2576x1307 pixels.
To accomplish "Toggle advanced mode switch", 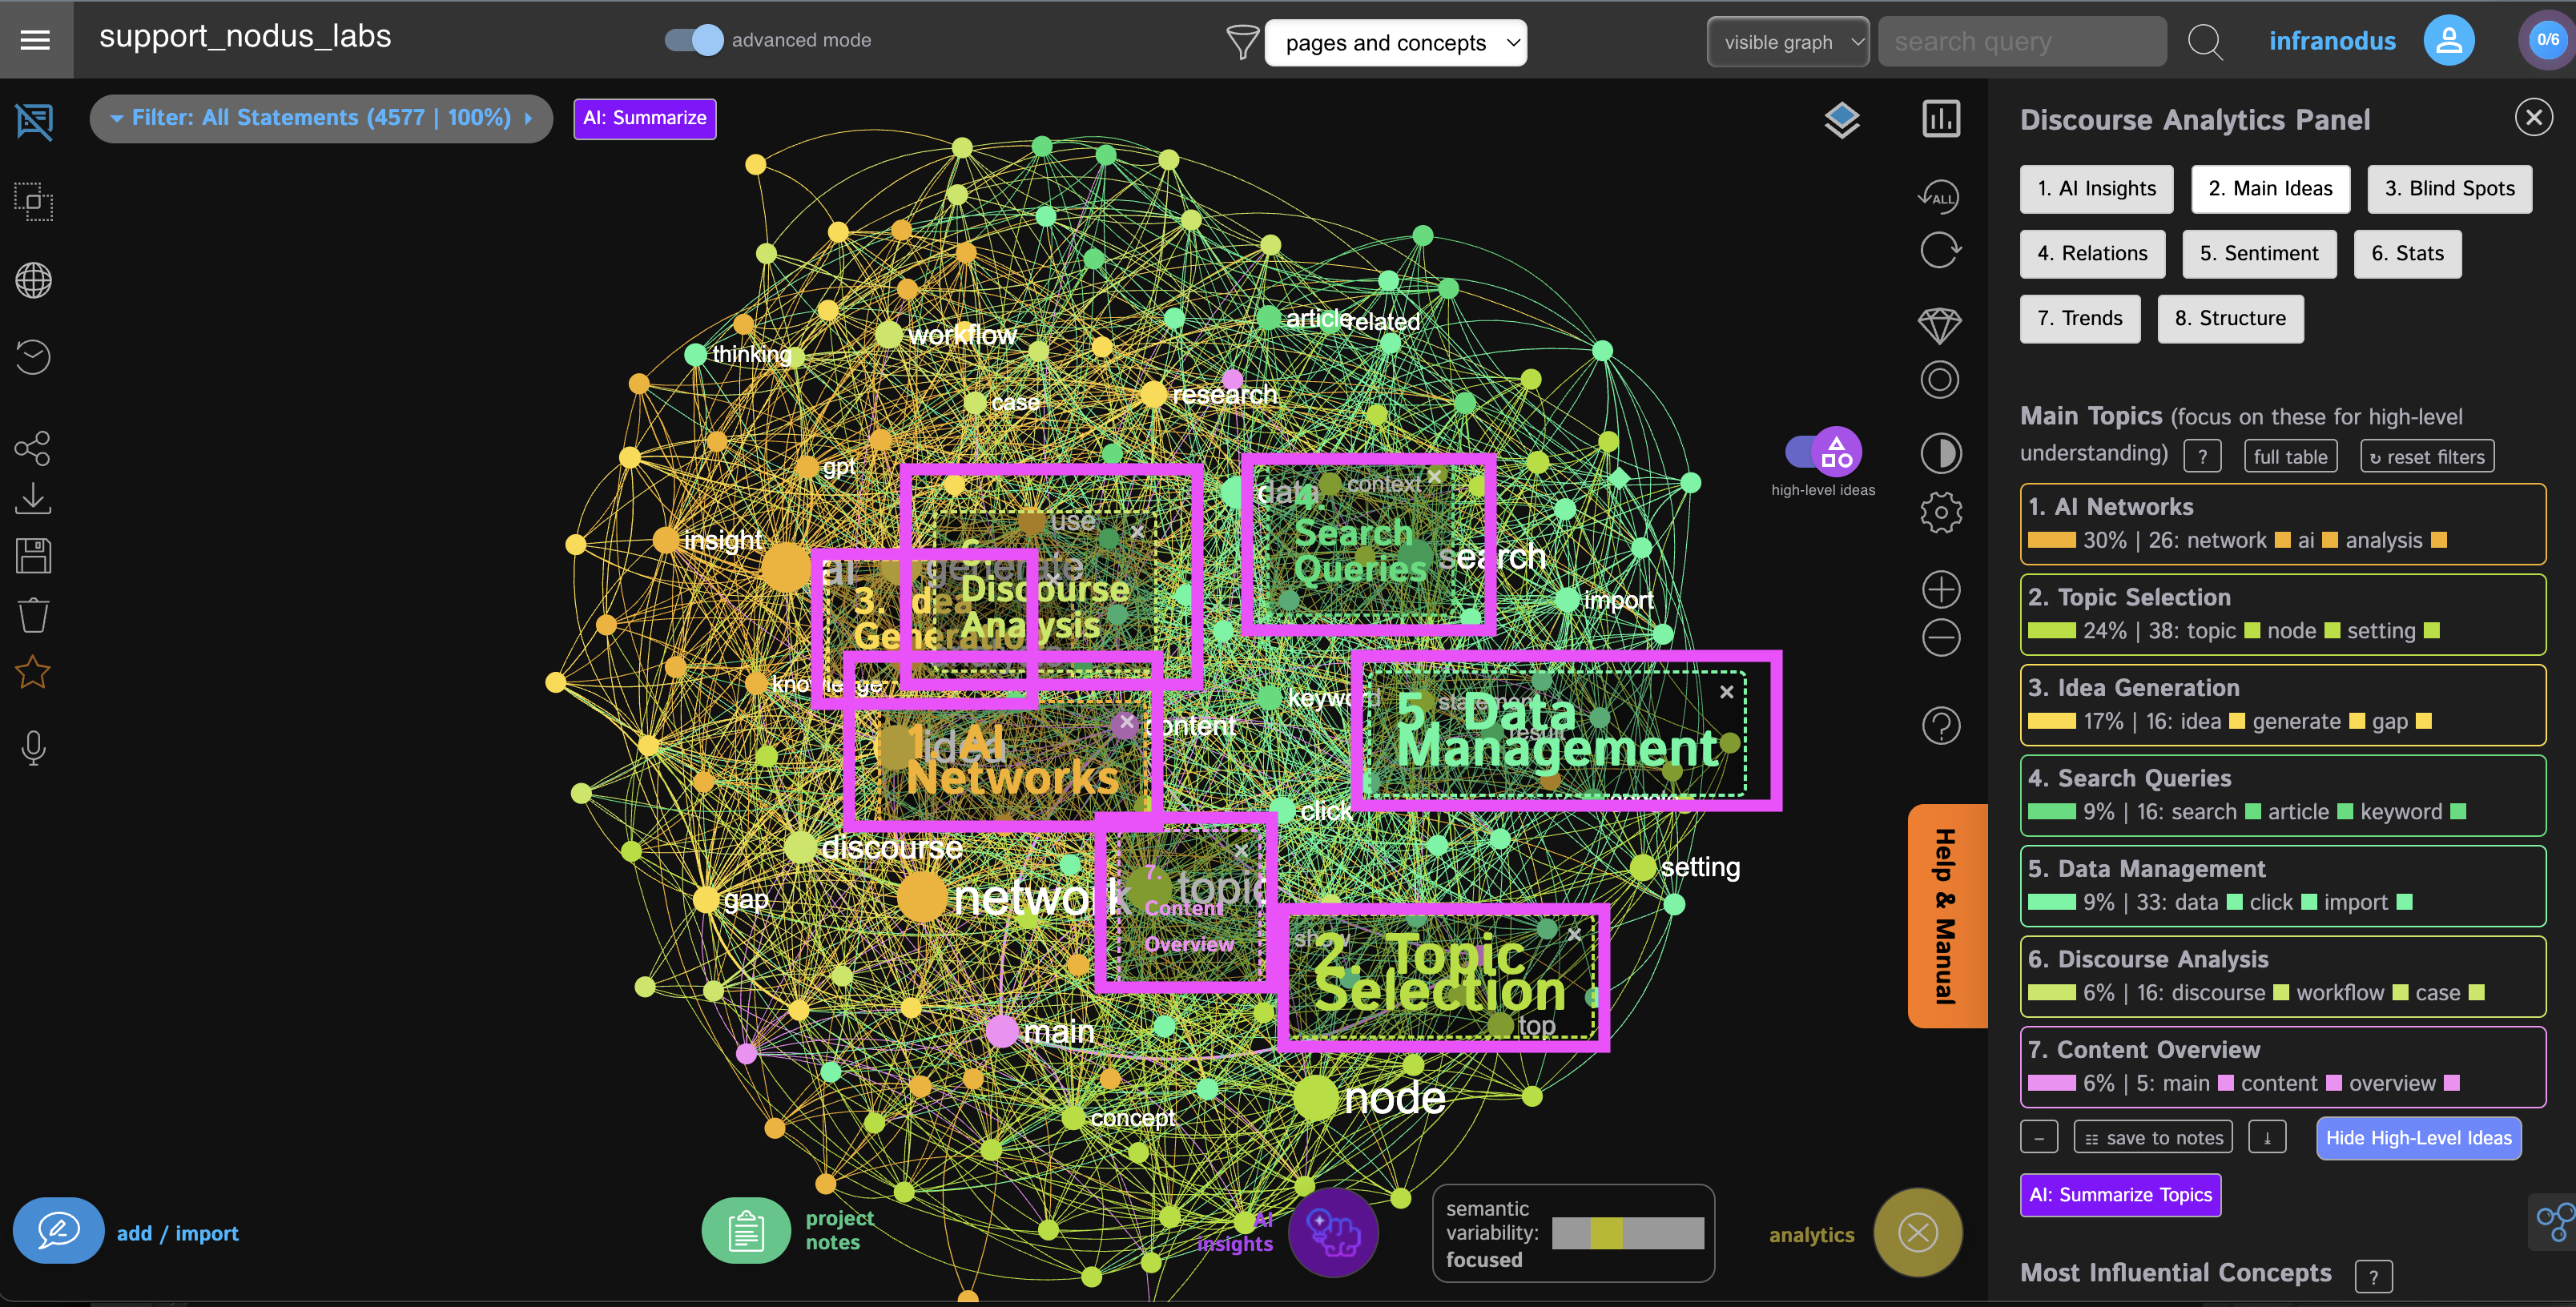I will (694, 40).
